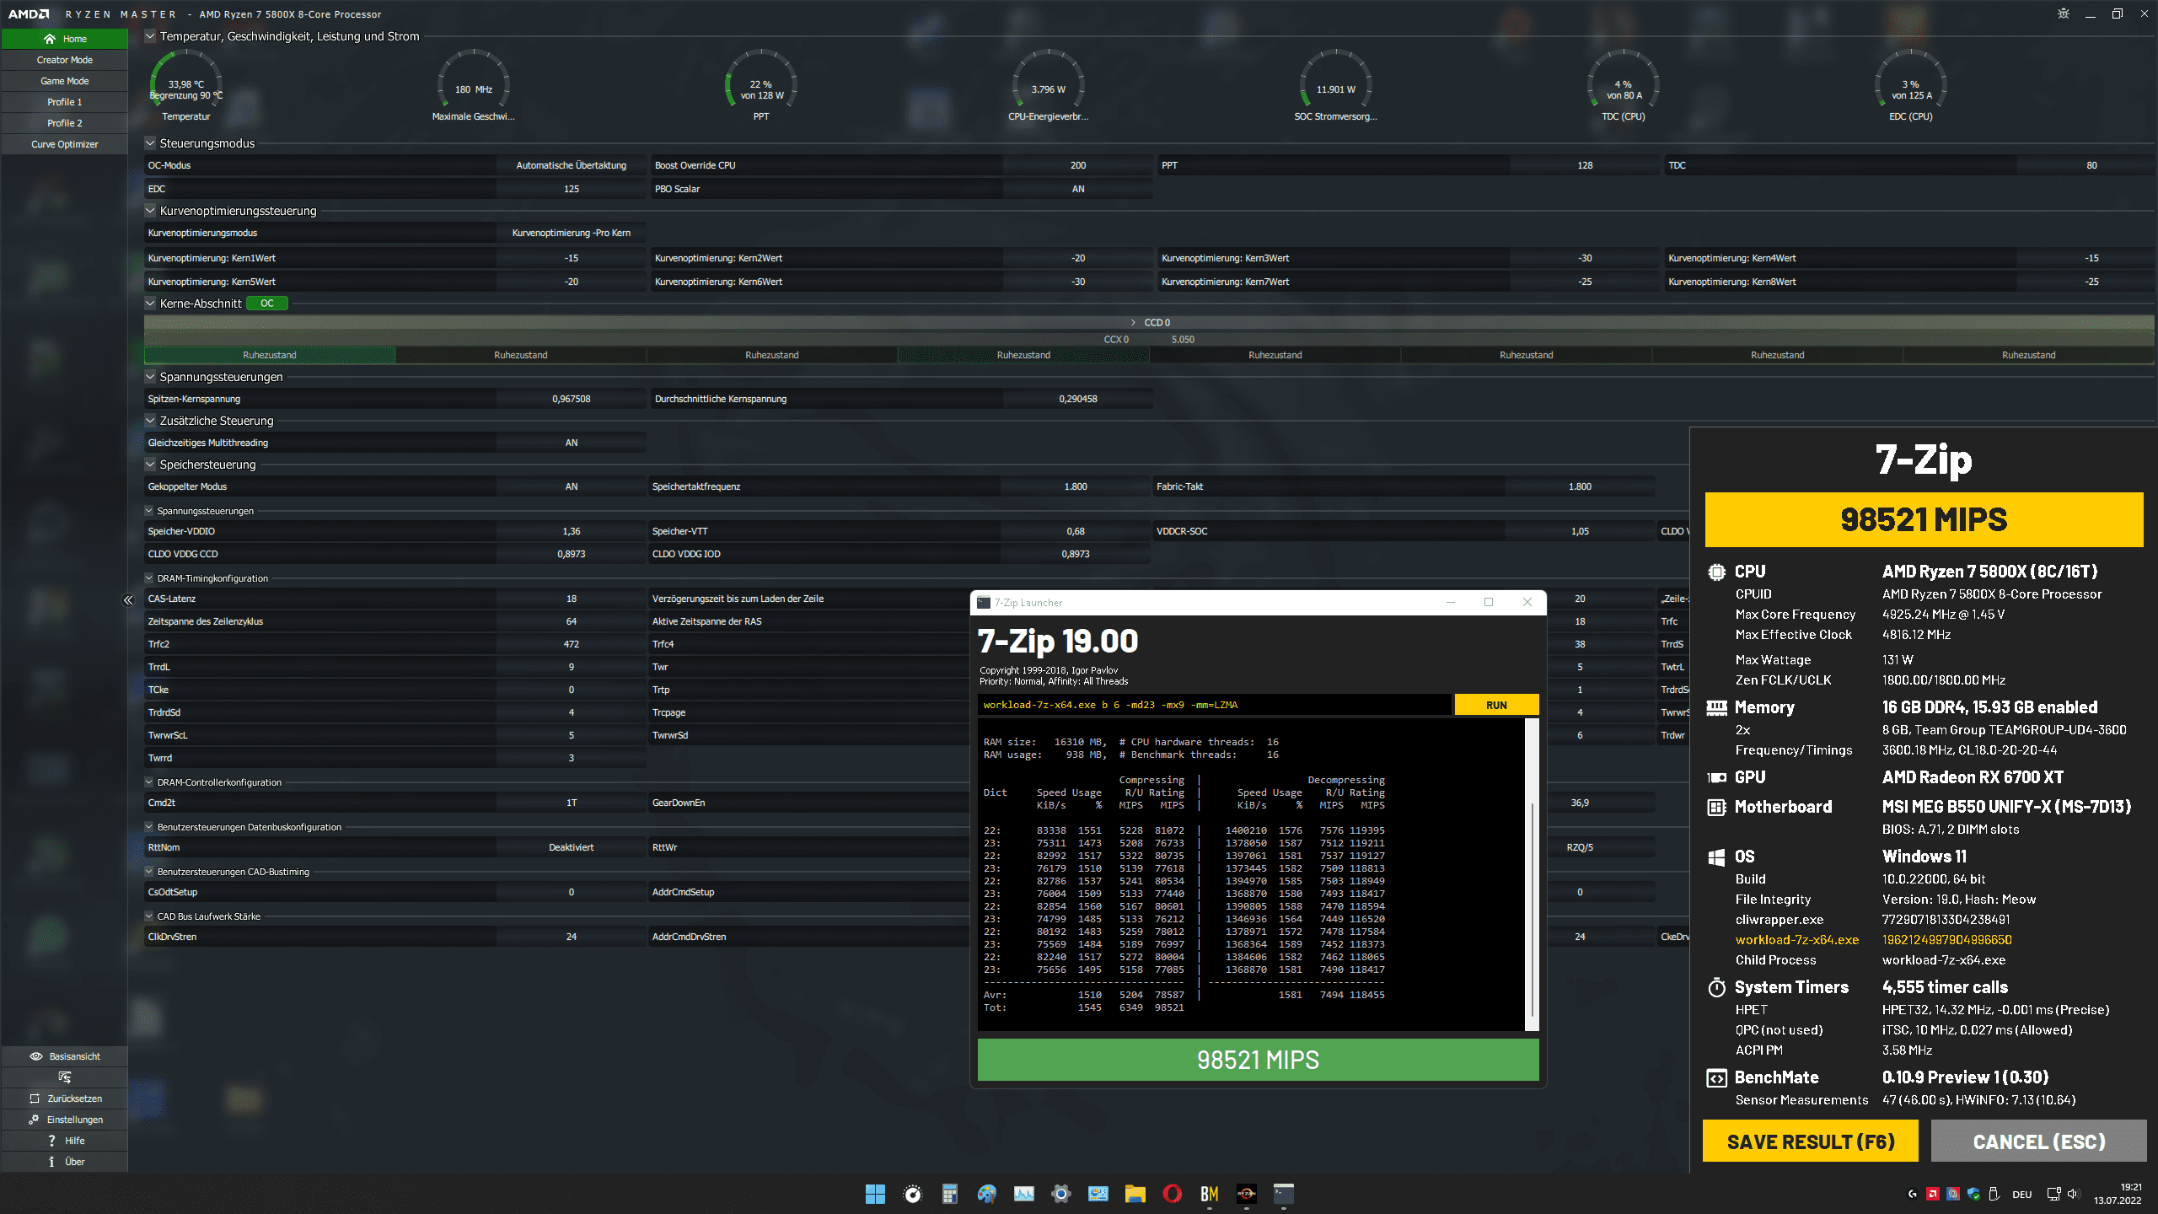The width and height of the screenshot is (2158, 1214).
Task: Click Zurücksetzen to reset settings
Action: pyautogui.click(x=65, y=1099)
